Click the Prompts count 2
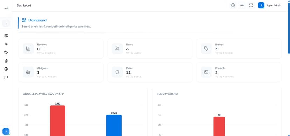 click(216, 72)
